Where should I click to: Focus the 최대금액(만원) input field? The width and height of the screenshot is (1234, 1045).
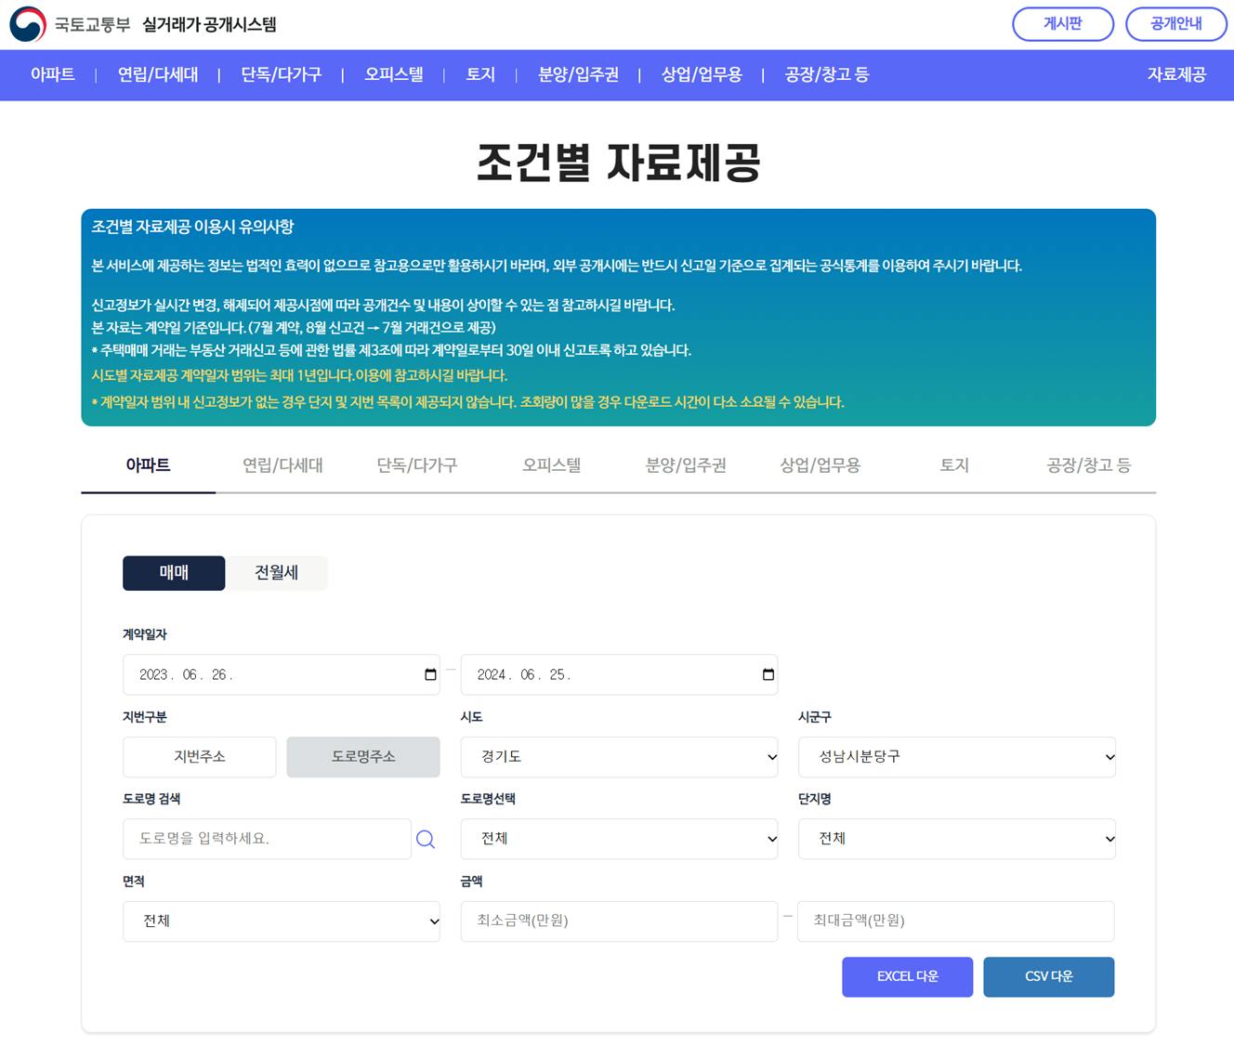click(x=956, y=921)
